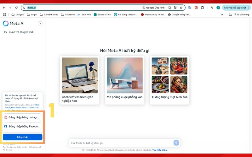Screen dimensions: 252x157
Task: Click the food plate image thumbnail
Action: [160, 84]
